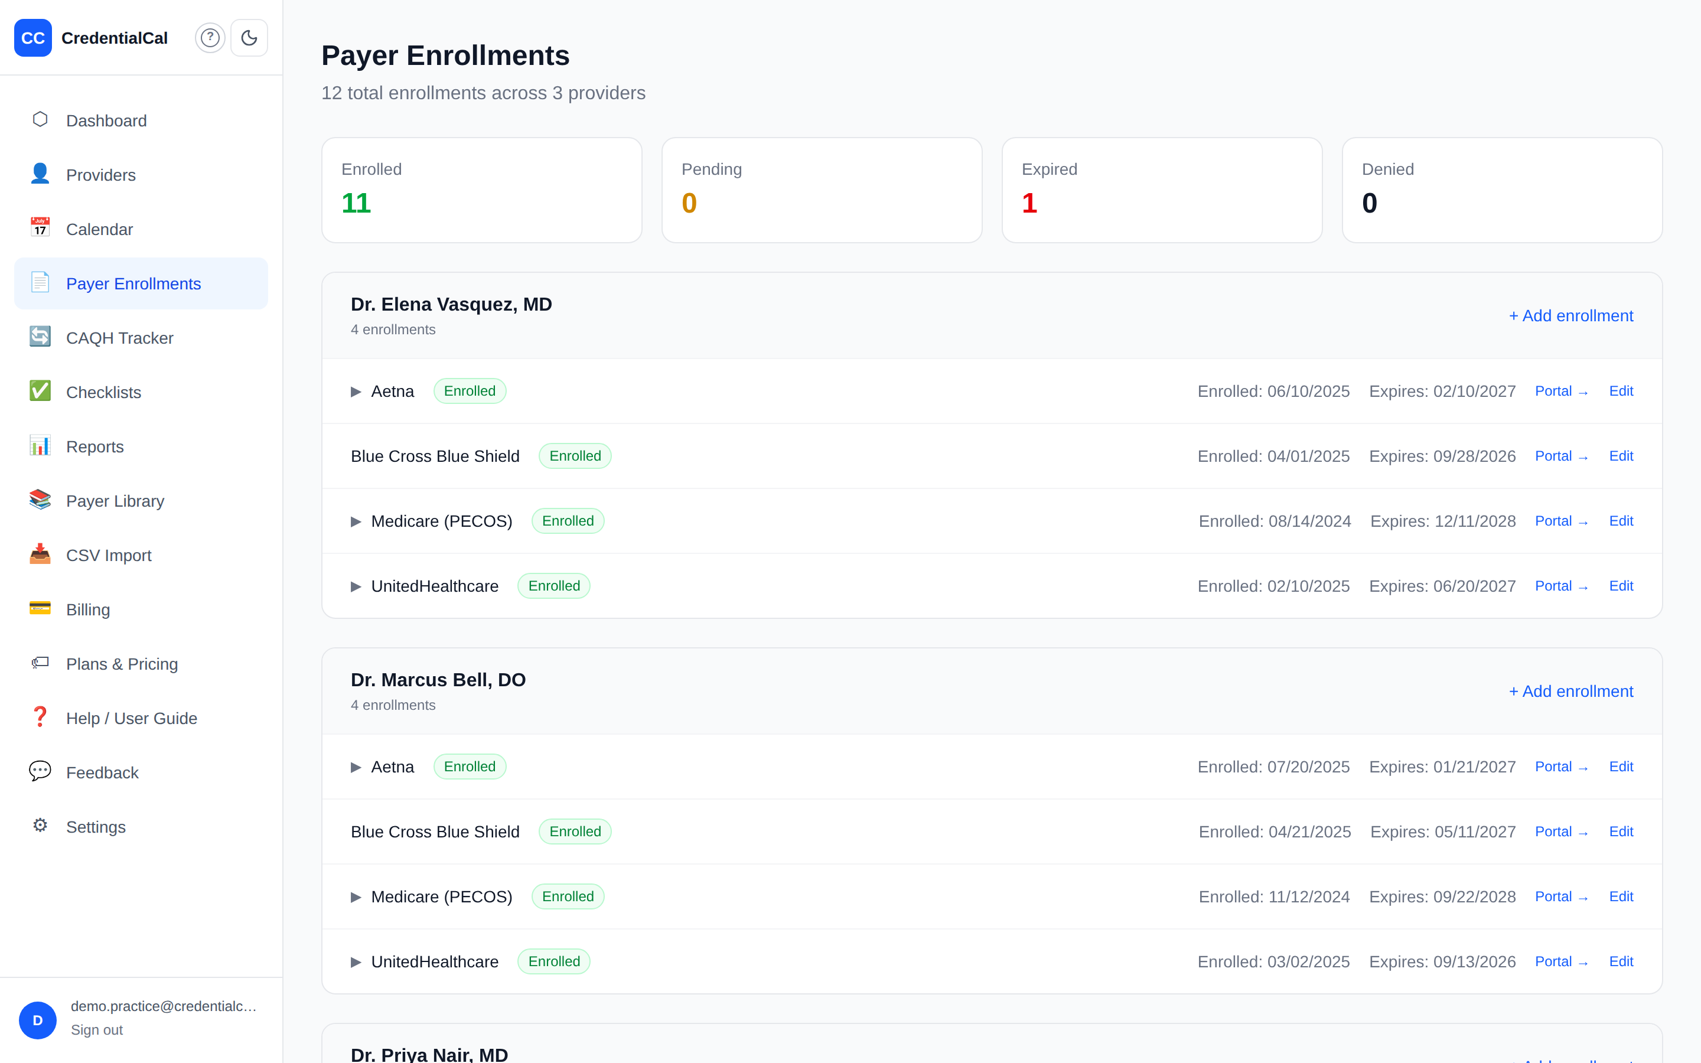Open Portal for Vasquez Medicare enrollment
Image resolution: width=1701 pixels, height=1063 pixels.
(1561, 521)
